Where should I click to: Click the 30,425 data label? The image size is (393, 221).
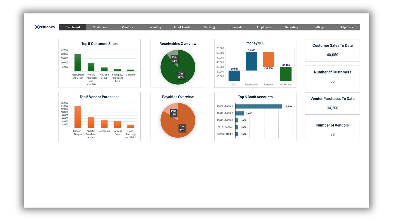click(x=286, y=65)
